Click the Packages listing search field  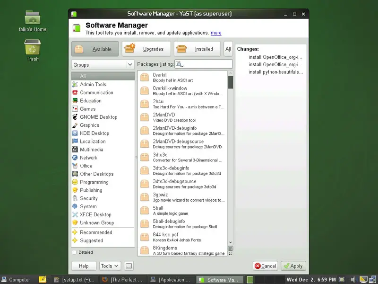pyautogui.click(x=204, y=64)
